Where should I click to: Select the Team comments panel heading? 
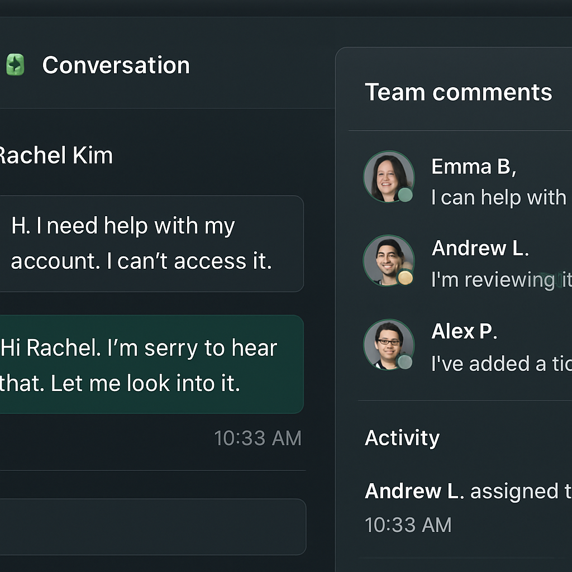[459, 92]
